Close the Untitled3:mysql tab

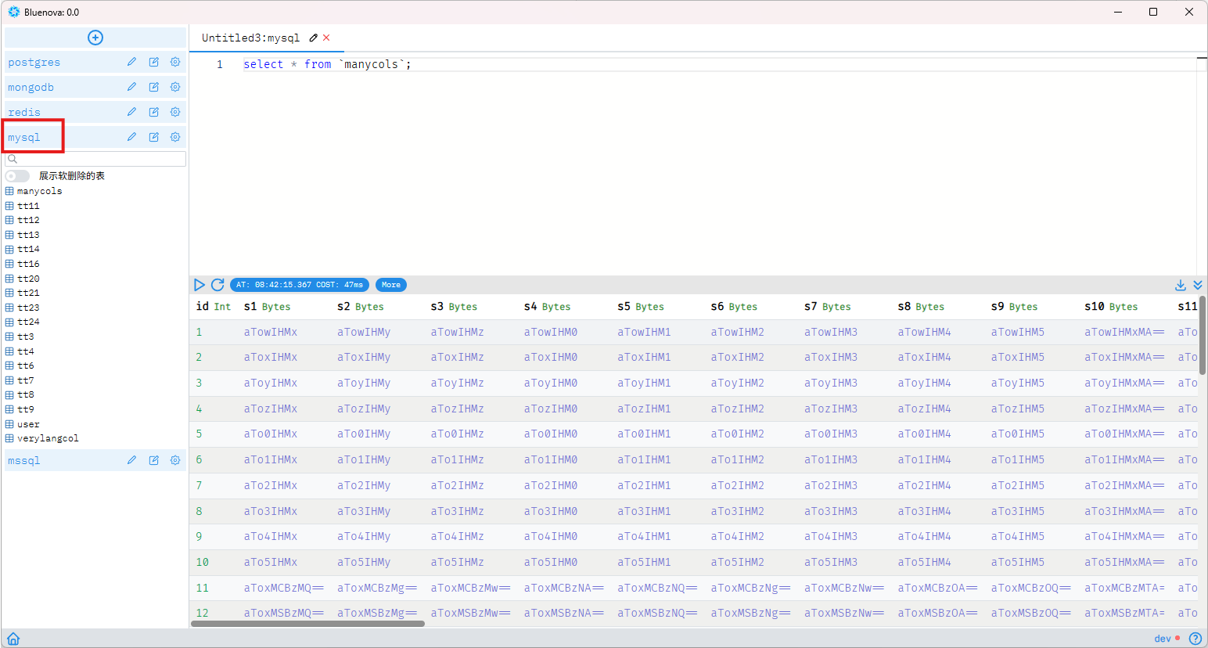(x=326, y=38)
